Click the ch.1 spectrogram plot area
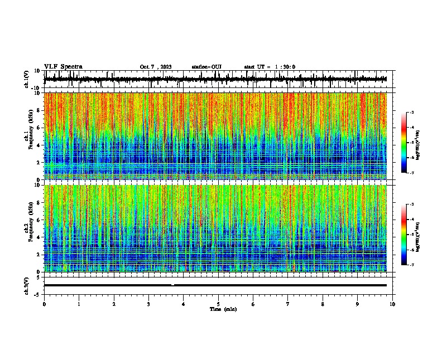The width and height of the screenshot is (442, 341). pos(215,136)
